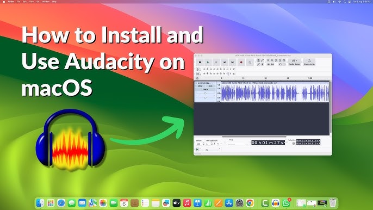This screenshot has width=373, height=210.
Task: Click the playback speed slider
Action: coord(210,150)
